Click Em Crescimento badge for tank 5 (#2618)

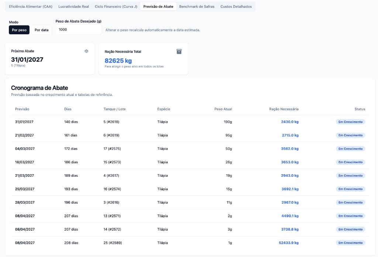click(x=350, y=122)
